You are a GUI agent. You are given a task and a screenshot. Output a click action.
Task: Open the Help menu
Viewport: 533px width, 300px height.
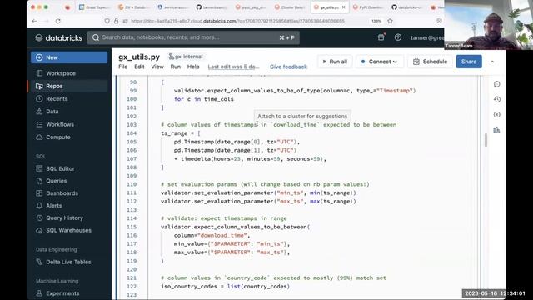193,67
